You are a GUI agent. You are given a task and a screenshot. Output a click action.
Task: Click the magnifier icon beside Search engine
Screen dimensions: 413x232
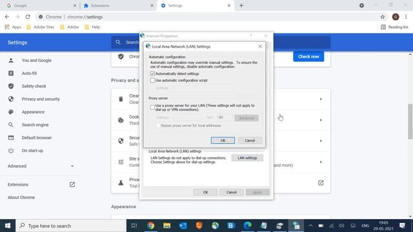(11, 124)
